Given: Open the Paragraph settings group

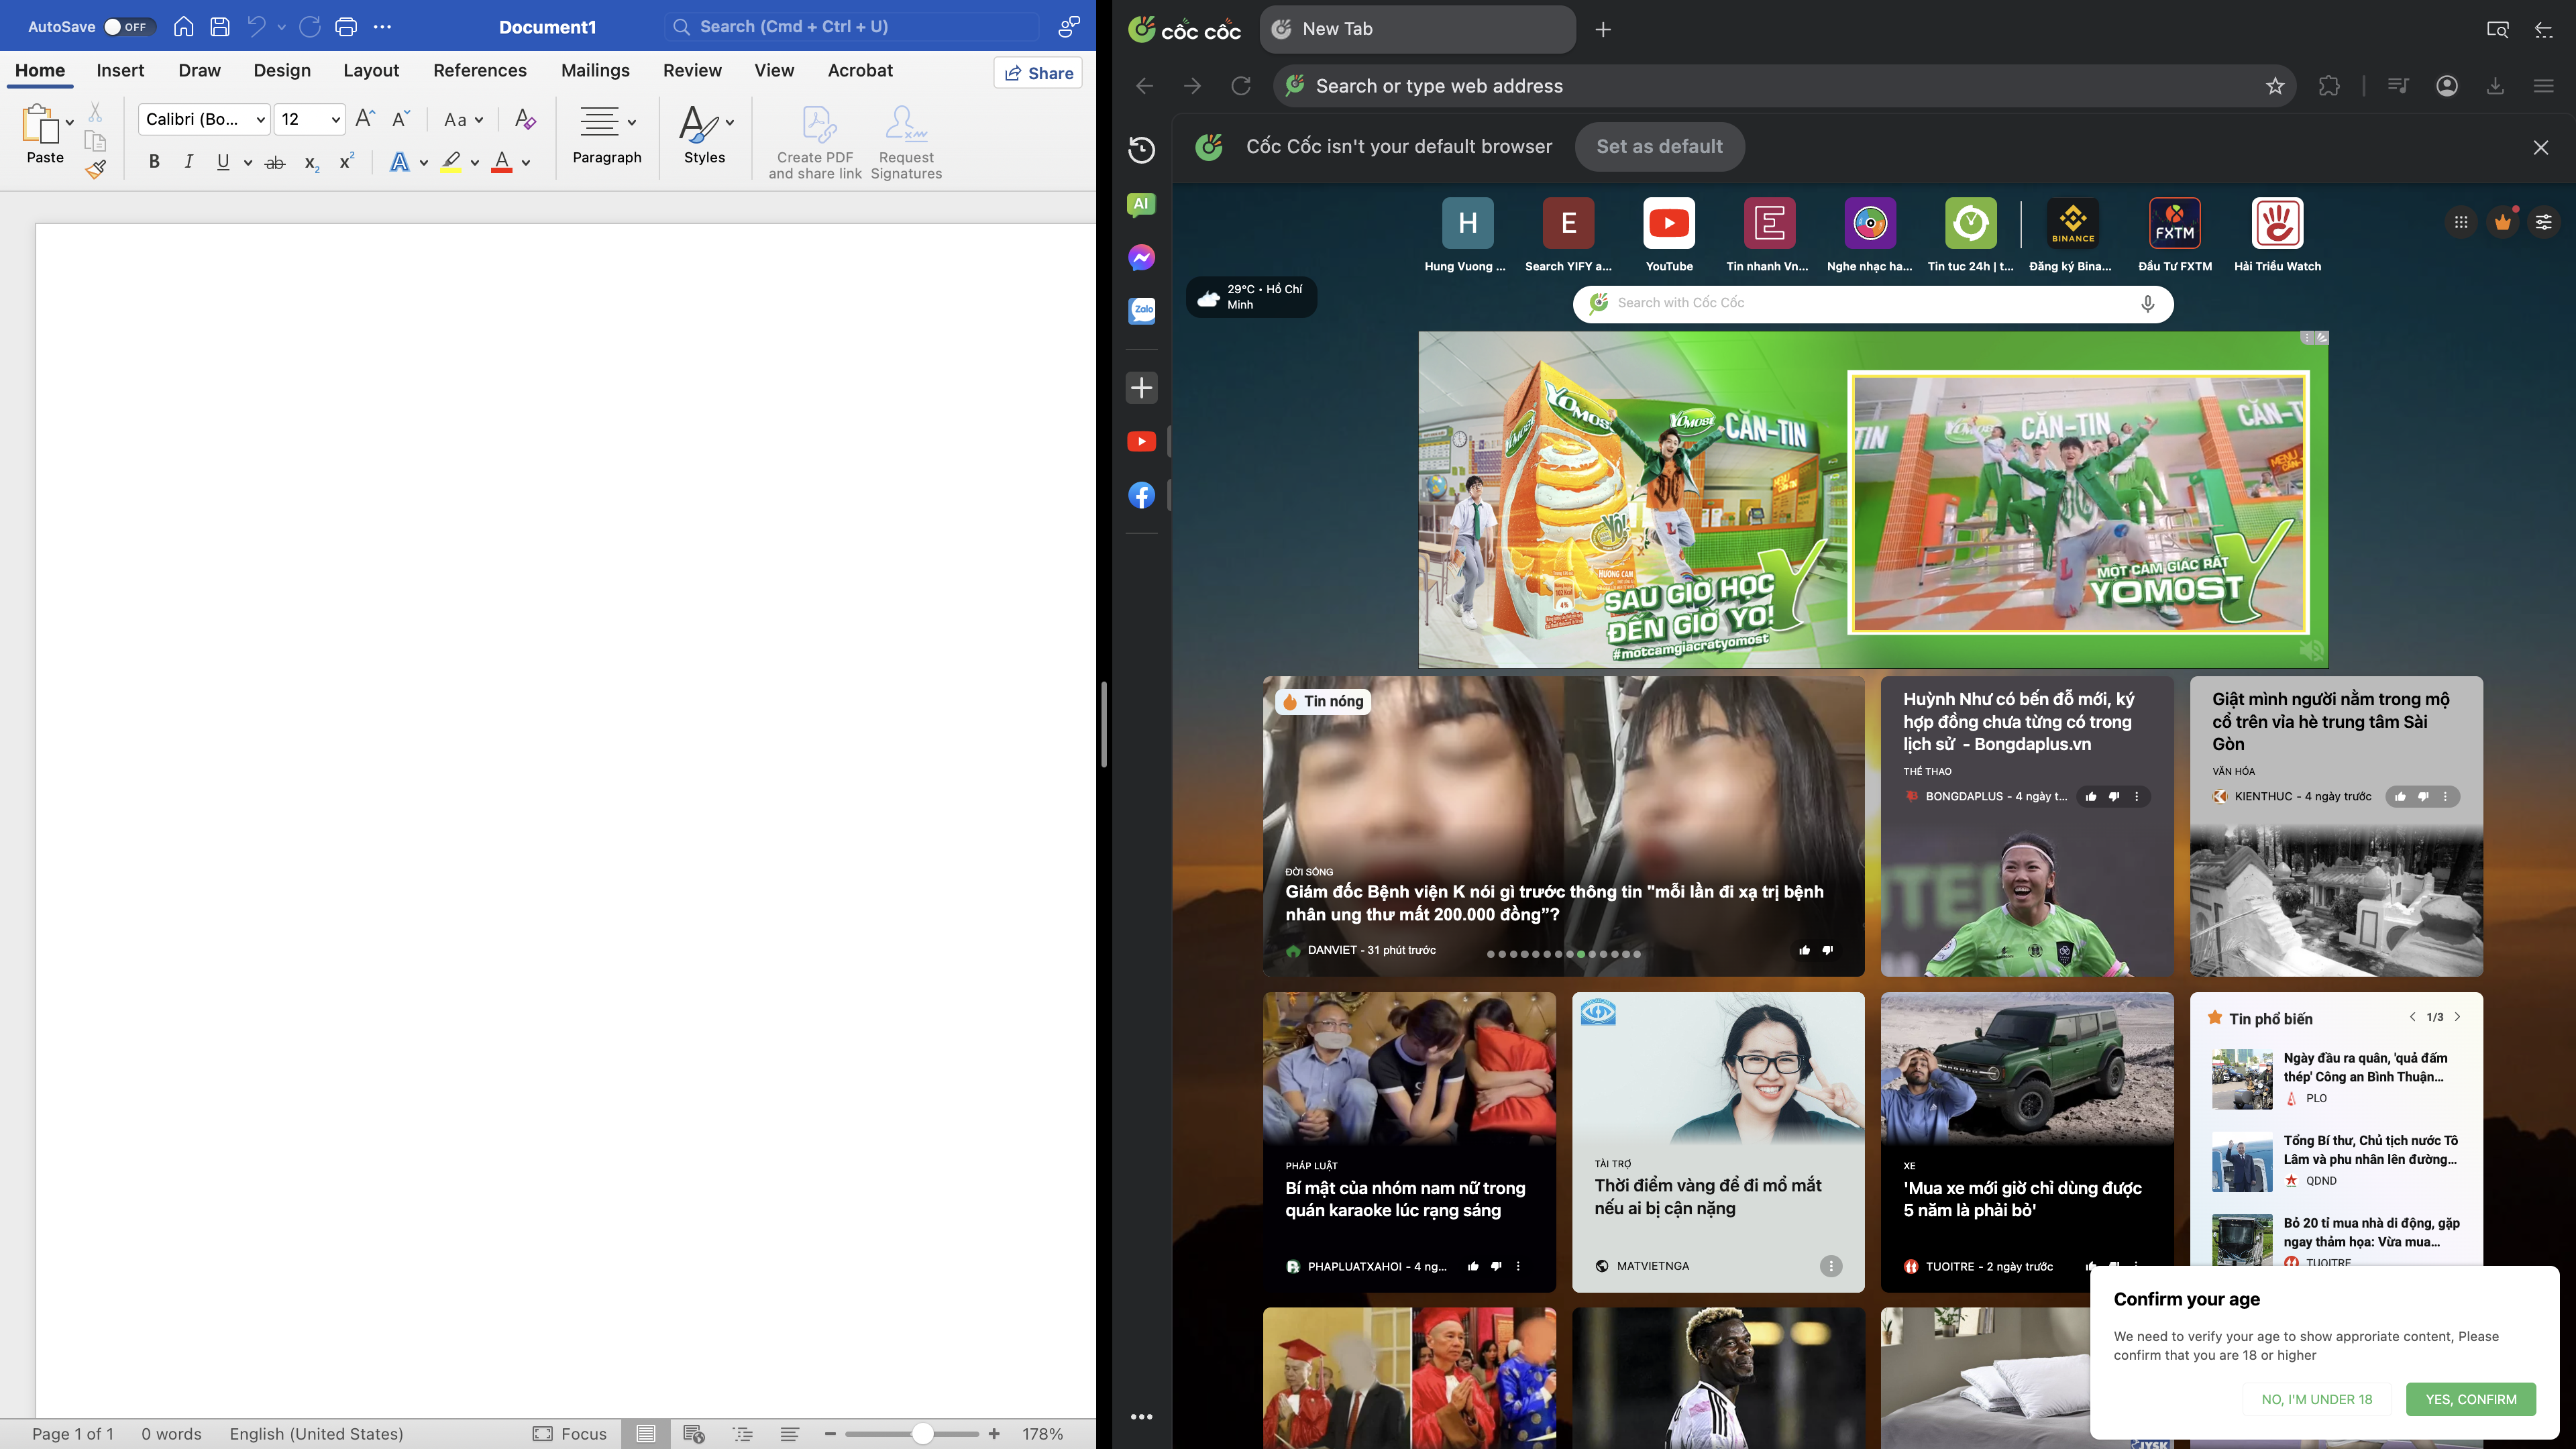Looking at the screenshot, I should point(607,134).
